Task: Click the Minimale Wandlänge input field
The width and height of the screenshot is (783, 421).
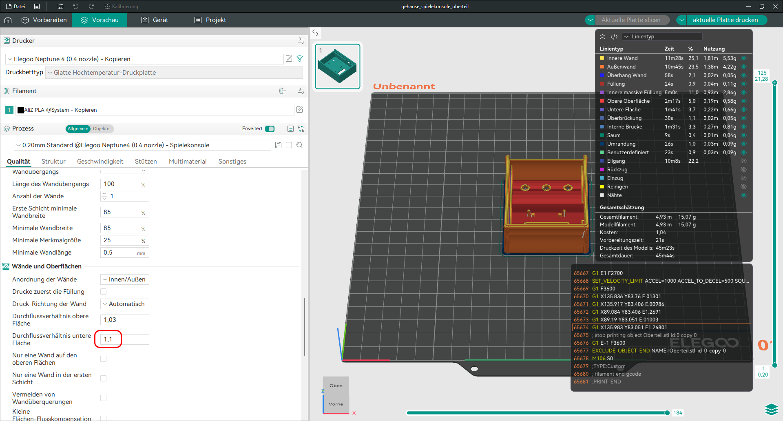Action: (x=125, y=253)
